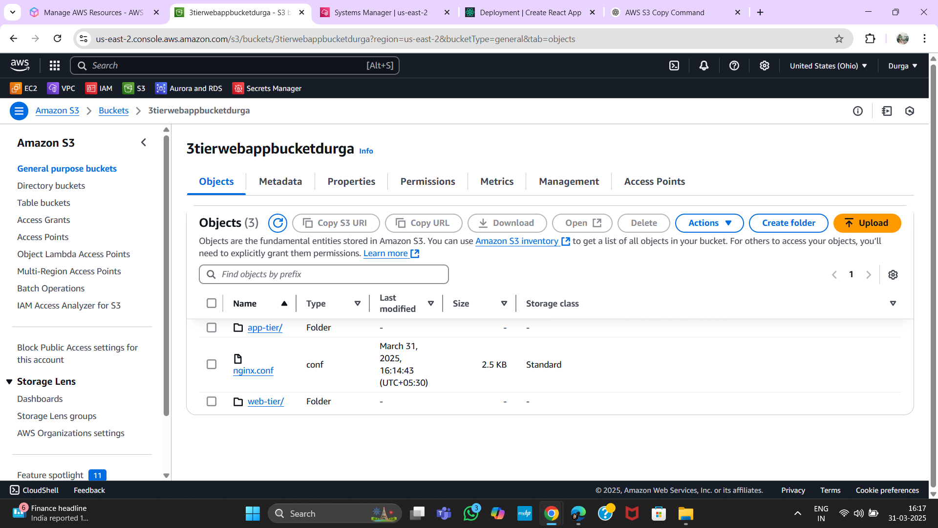Image resolution: width=938 pixels, height=528 pixels.
Task: Open Size column filter arrow
Action: tap(504, 304)
